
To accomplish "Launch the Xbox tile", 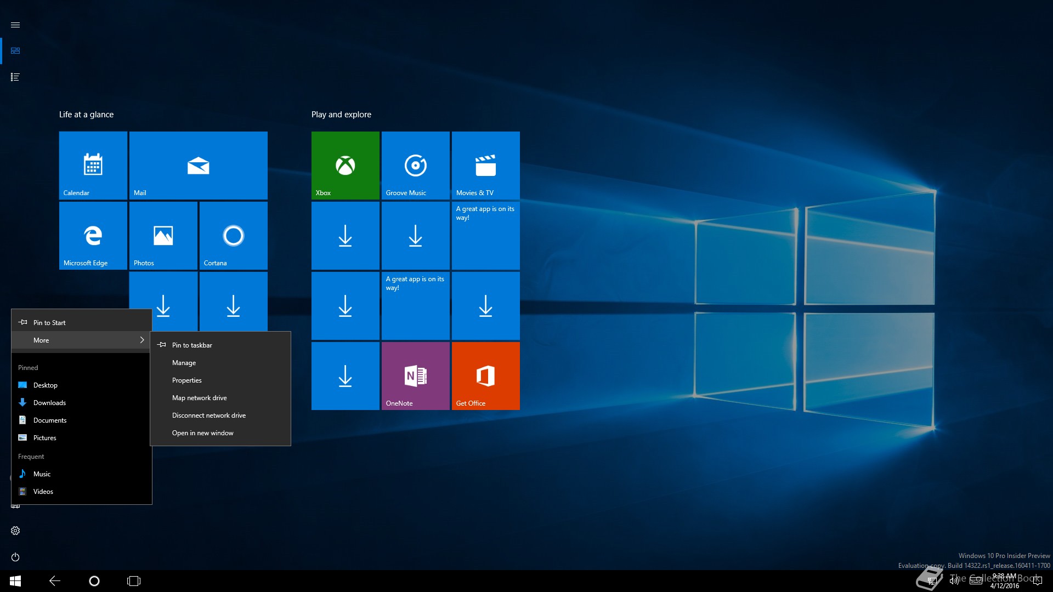I will coord(346,166).
